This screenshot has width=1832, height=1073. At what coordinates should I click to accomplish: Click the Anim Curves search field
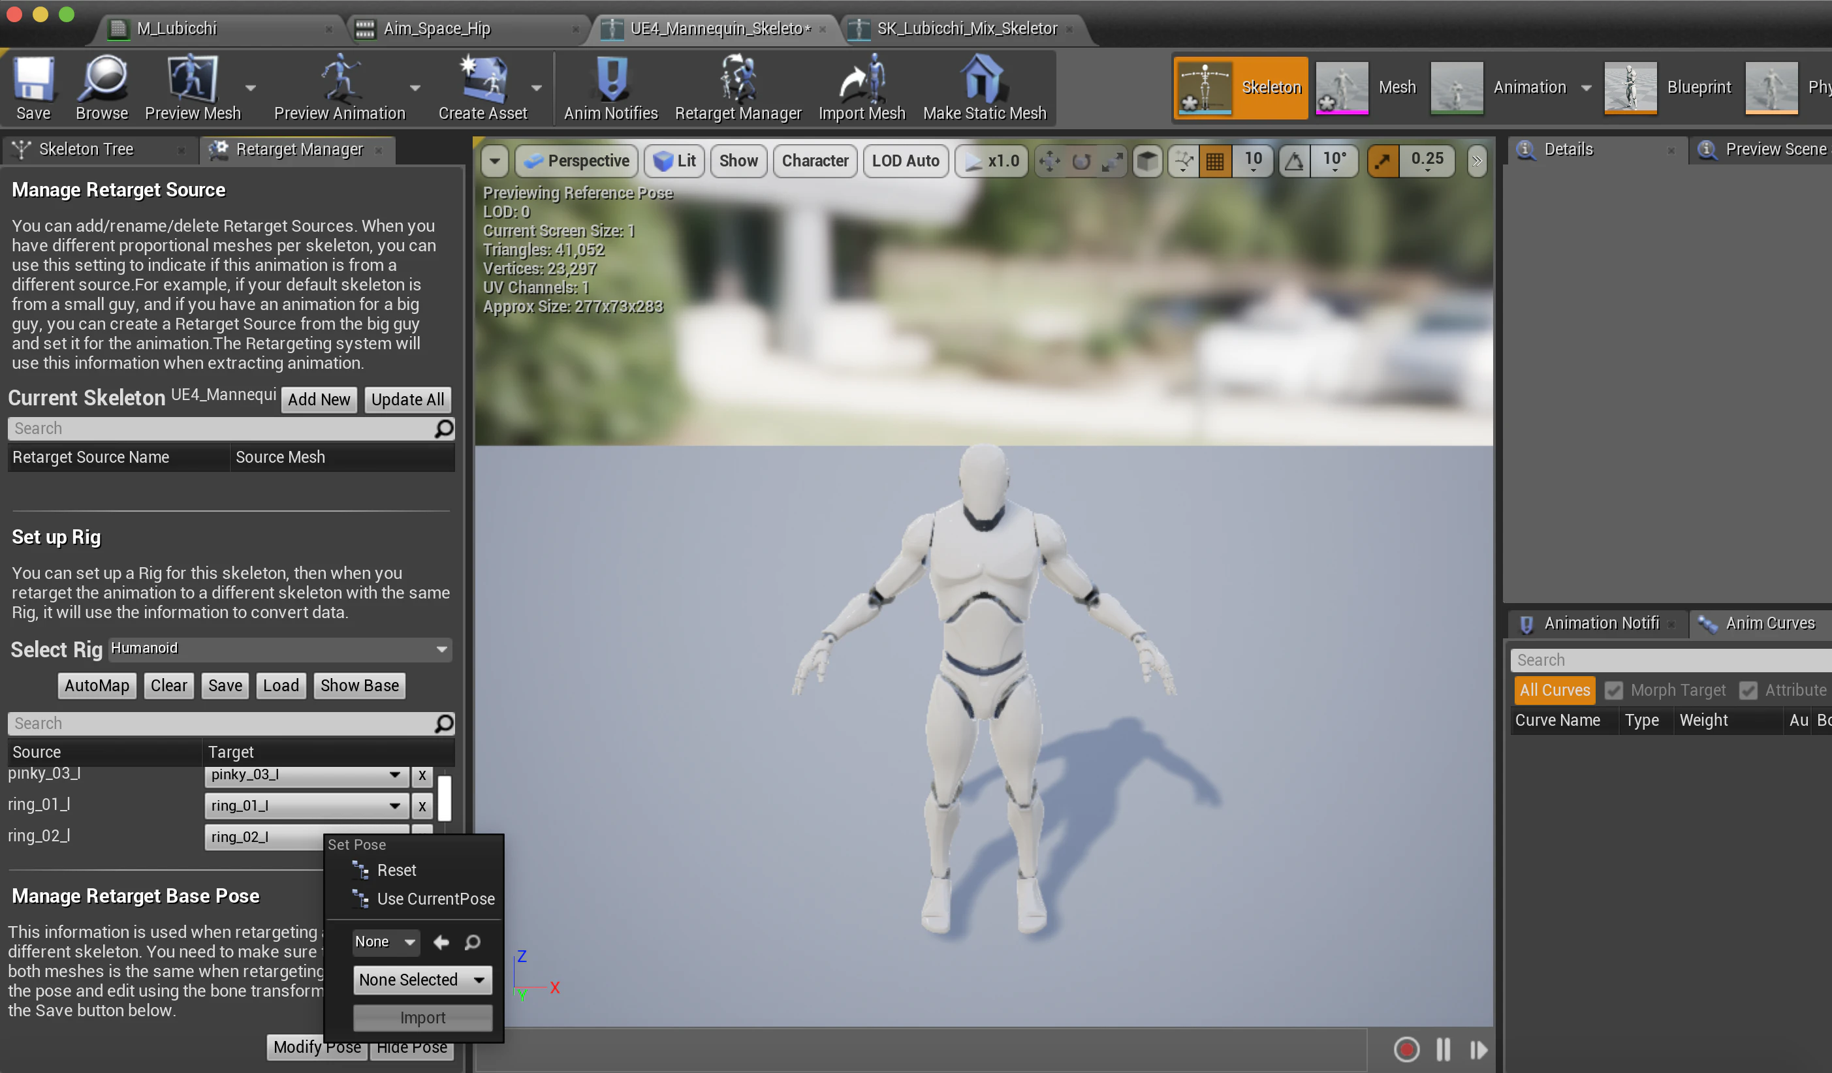coord(1670,659)
